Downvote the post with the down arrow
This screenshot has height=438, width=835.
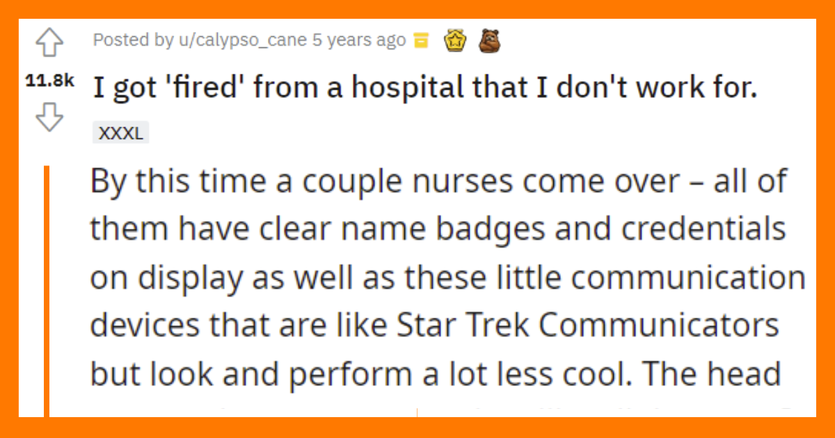click(x=49, y=118)
